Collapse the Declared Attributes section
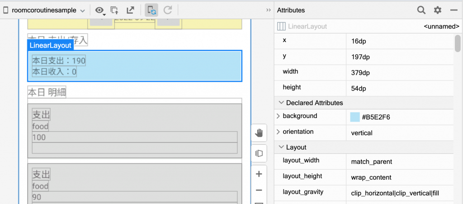 [x=280, y=103]
